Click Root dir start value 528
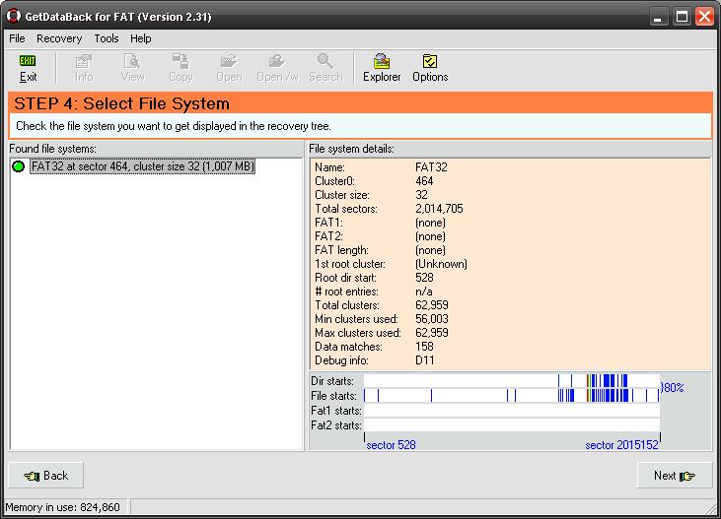721x519 pixels. 424,278
